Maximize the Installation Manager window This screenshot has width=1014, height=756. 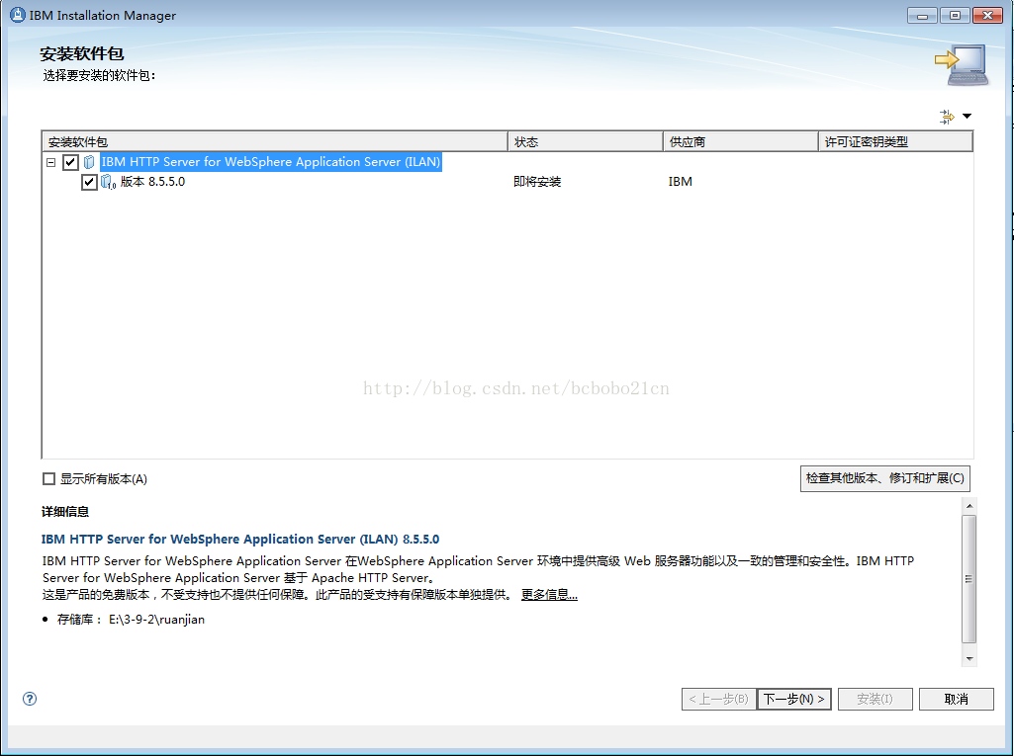pyautogui.click(x=955, y=16)
